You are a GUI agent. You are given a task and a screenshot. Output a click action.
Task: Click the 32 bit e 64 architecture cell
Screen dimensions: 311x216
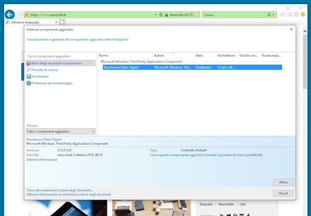point(226,67)
